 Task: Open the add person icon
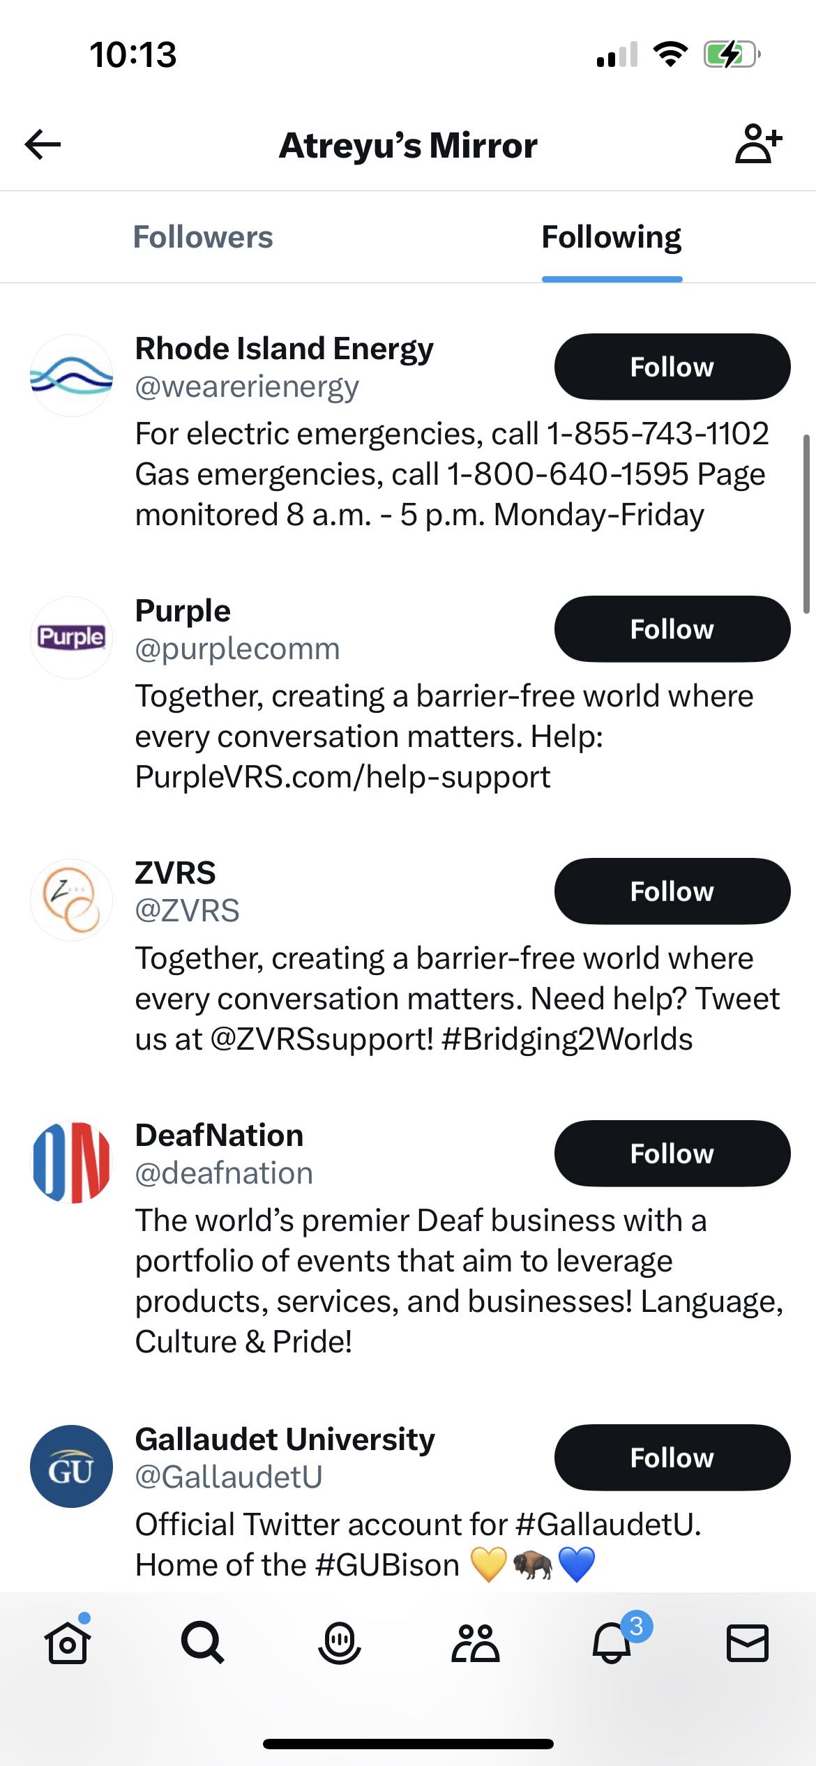tap(758, 144)
